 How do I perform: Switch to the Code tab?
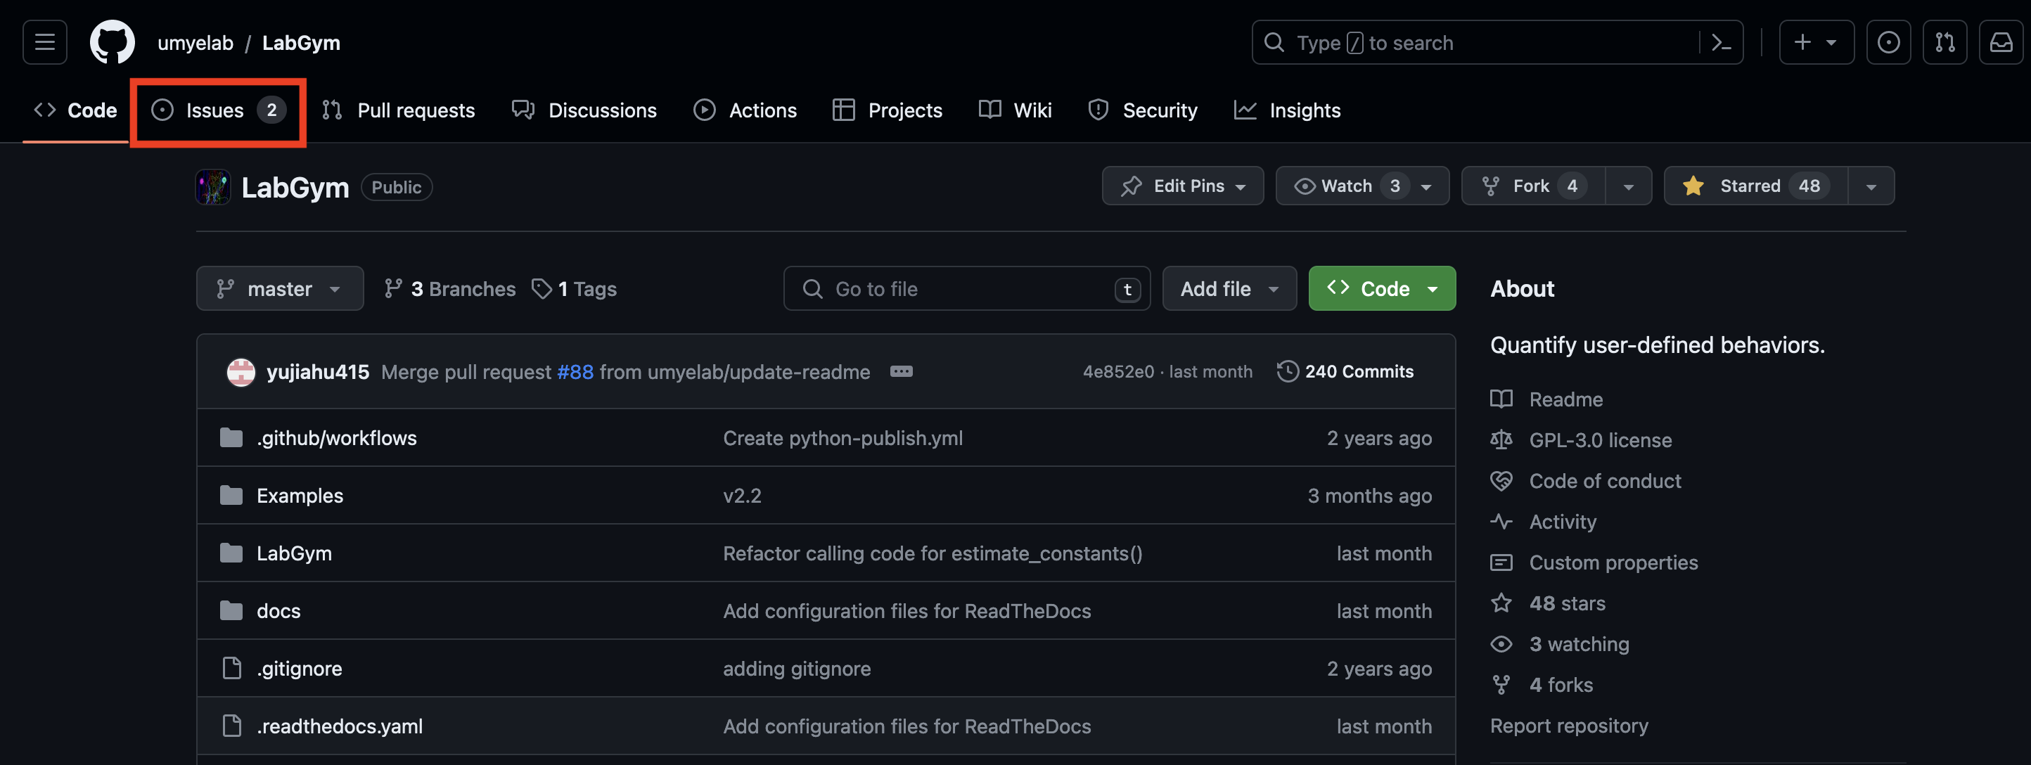click(76, 110)
